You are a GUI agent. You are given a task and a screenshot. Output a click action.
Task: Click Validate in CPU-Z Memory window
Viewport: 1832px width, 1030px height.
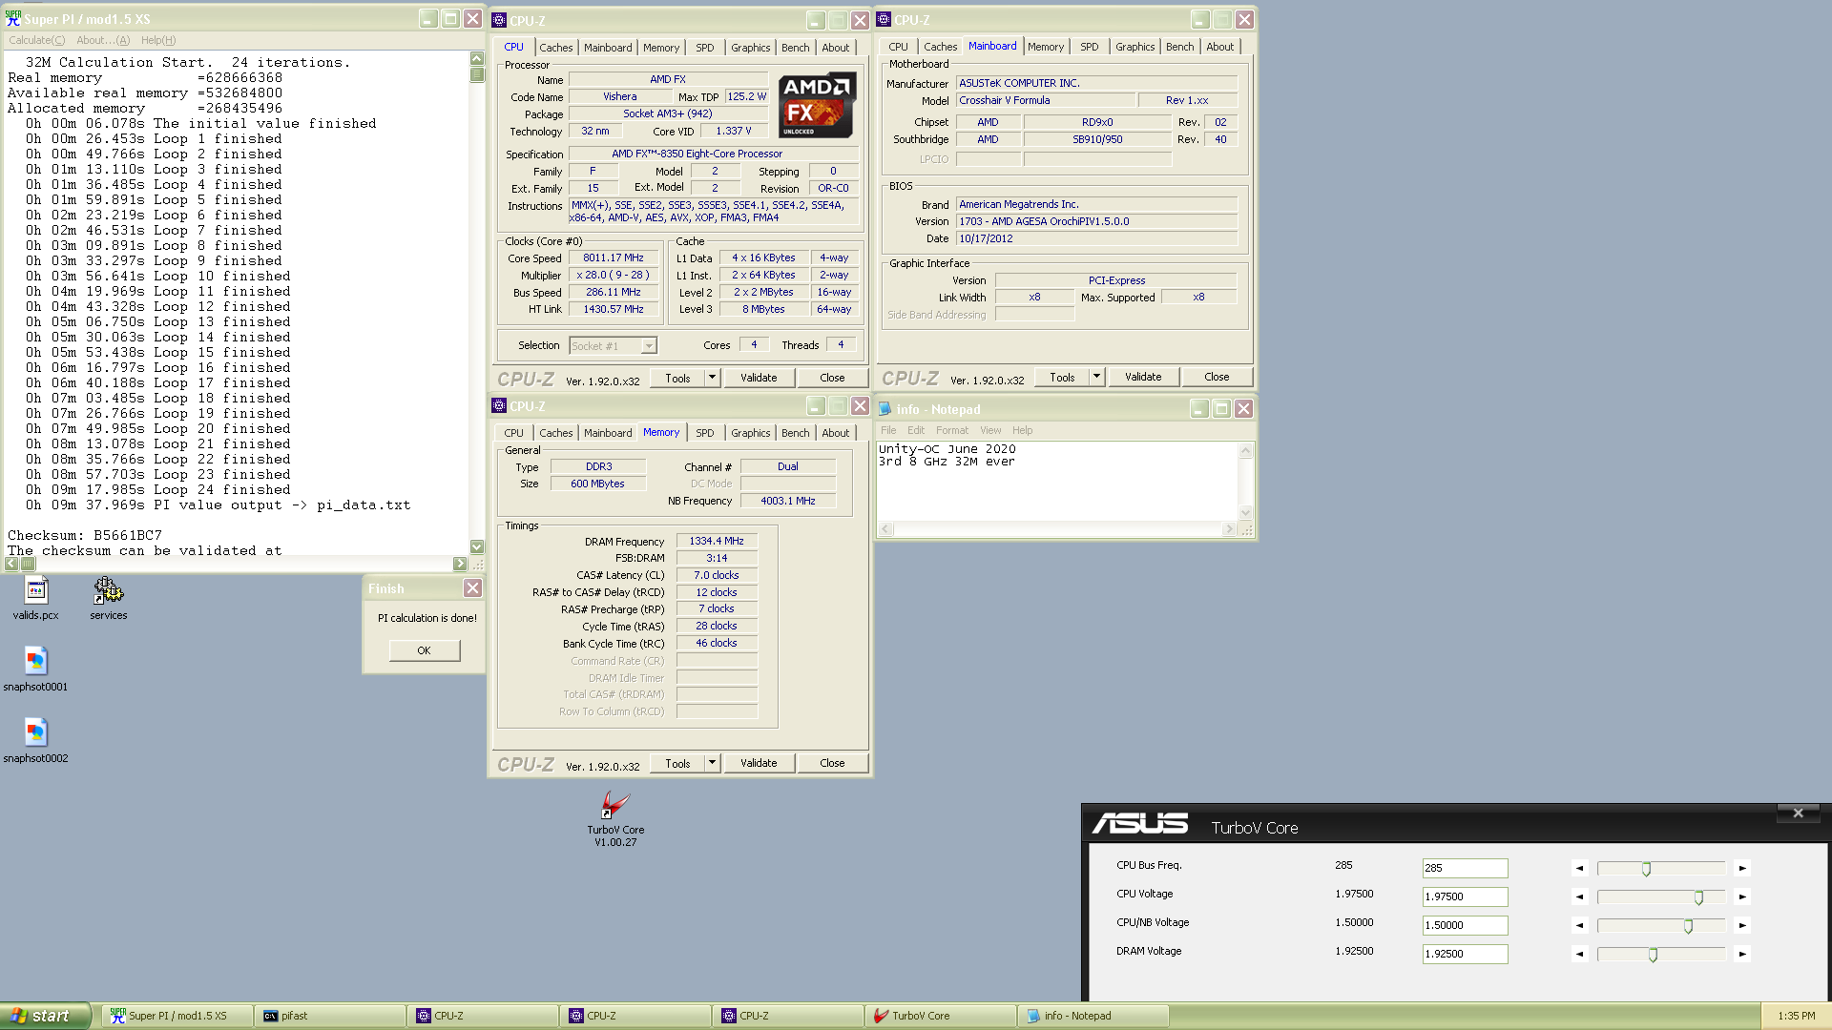click(x=759, y=763)
